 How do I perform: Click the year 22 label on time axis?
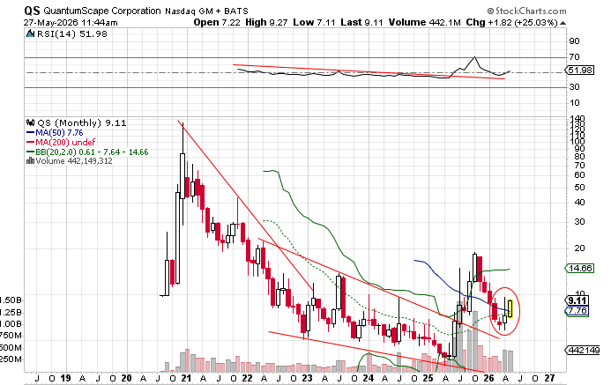[247, 378]
